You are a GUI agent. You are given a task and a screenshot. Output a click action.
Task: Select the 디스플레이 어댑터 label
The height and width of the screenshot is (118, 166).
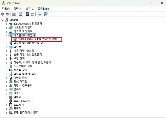pyautogui.click(x=24, y=35)
